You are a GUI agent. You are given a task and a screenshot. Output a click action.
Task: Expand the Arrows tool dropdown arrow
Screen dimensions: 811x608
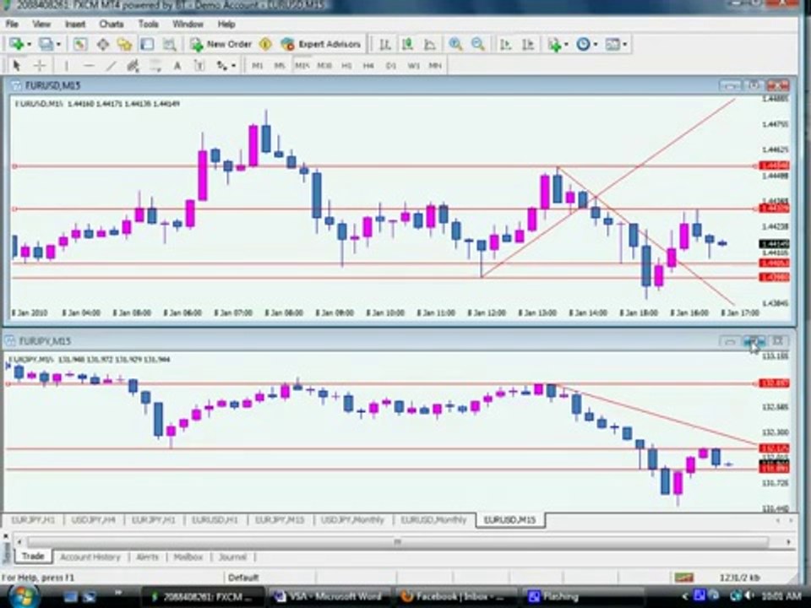[x=233, y=66]
